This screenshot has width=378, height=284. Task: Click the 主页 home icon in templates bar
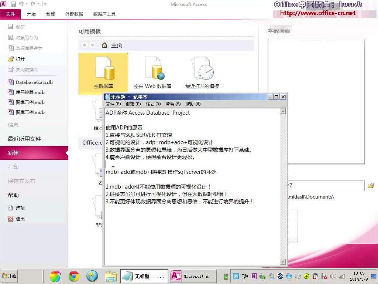(104, 45)
